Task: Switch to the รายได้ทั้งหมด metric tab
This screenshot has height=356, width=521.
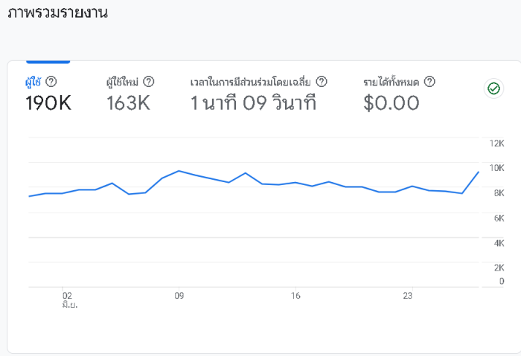Action: (392, 82)
